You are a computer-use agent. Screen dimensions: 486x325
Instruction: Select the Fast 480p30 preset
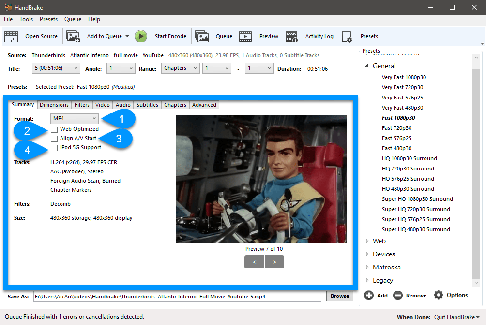[397, 148]
